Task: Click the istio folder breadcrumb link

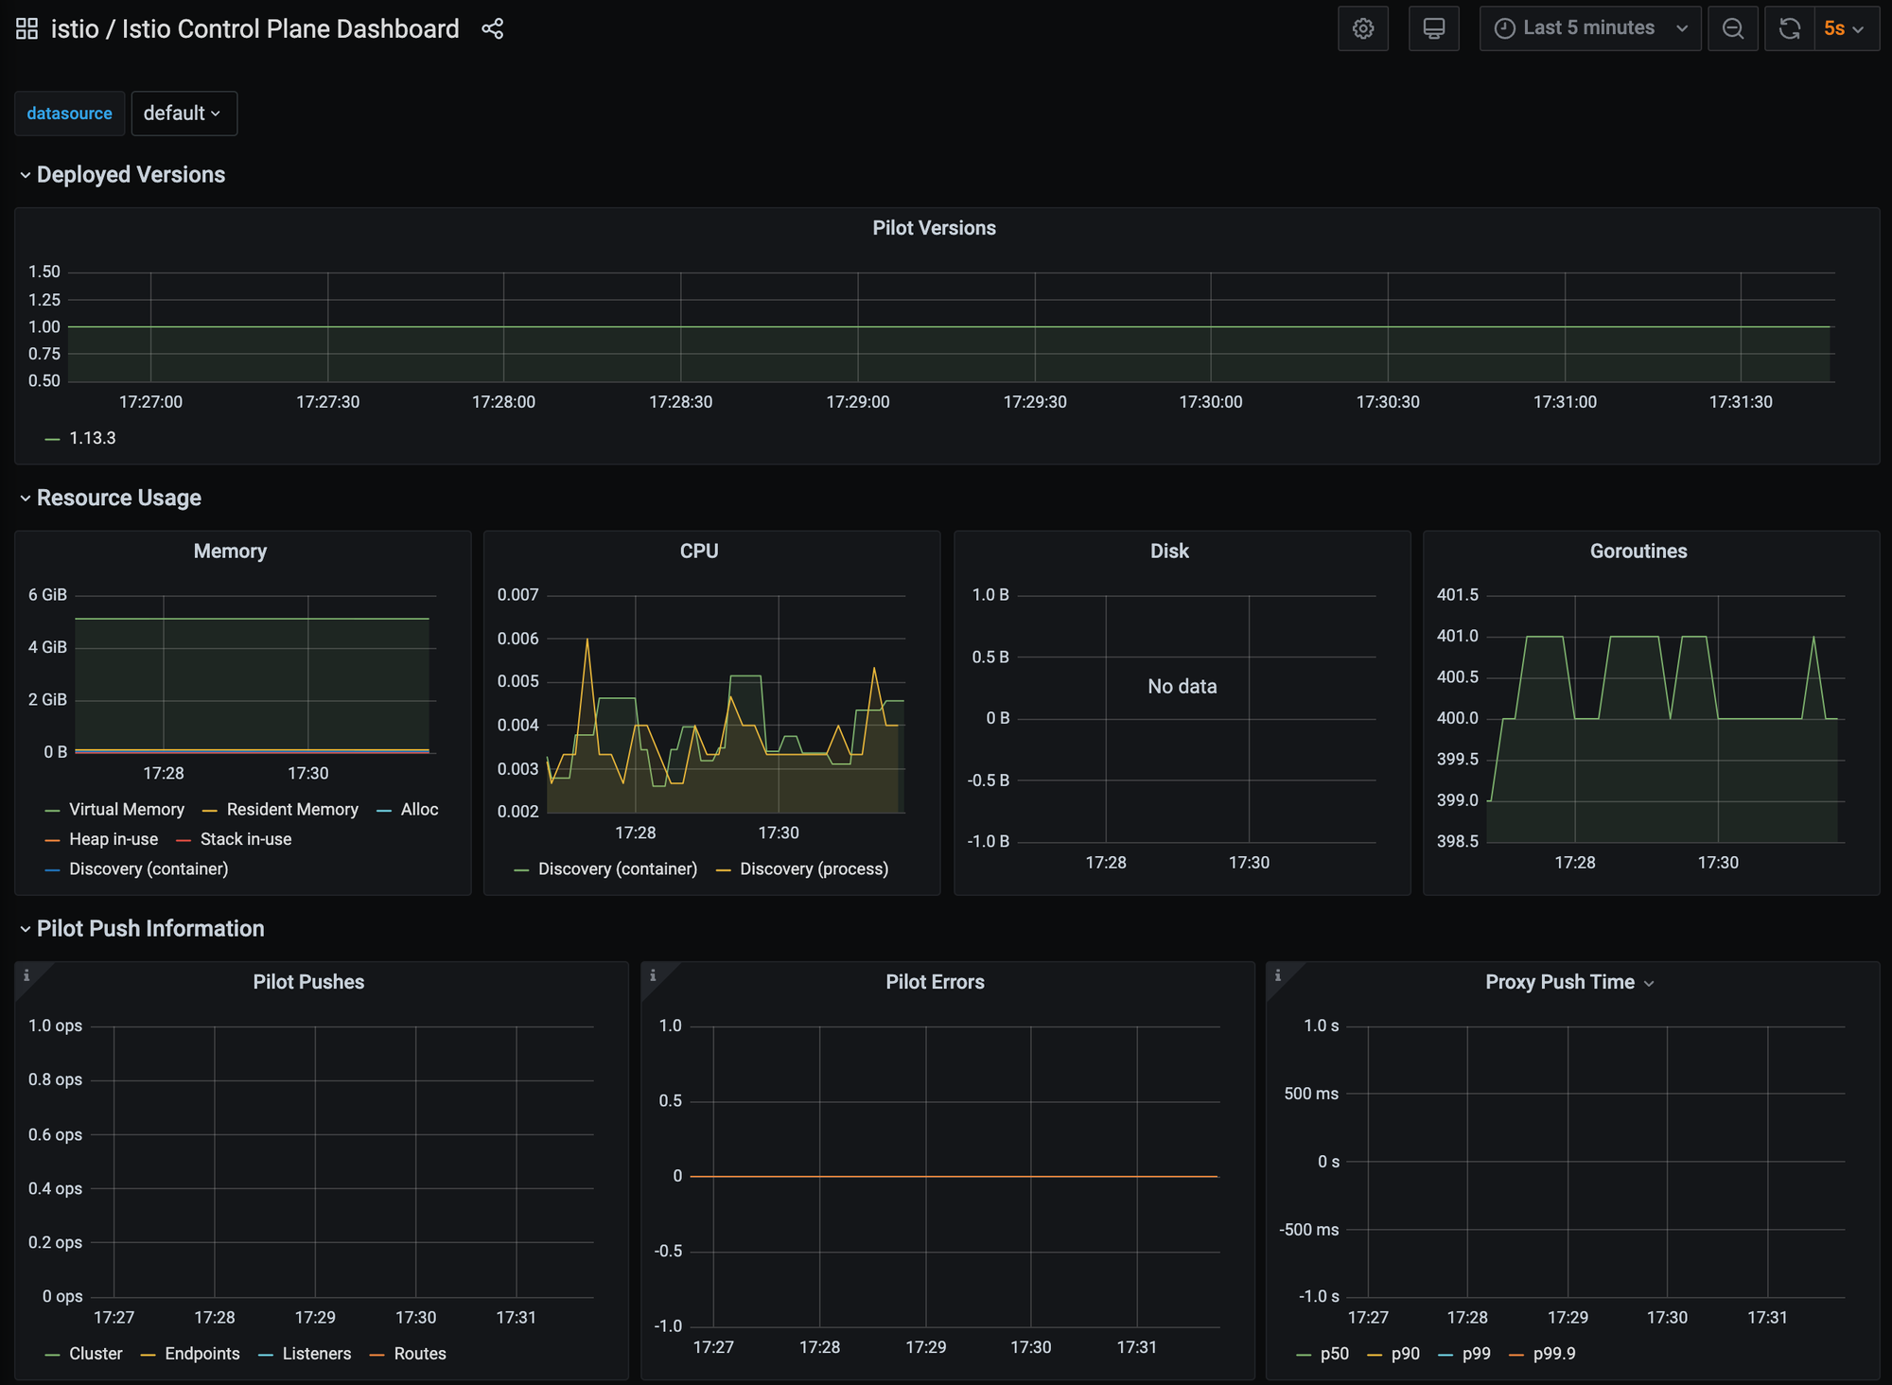Action: click(x=75, y=29)
